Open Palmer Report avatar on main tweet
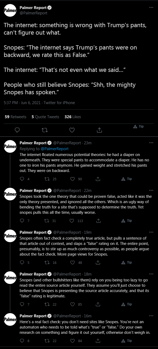The height and width of the screenshot is (349, 158). (x=10, y=11)
